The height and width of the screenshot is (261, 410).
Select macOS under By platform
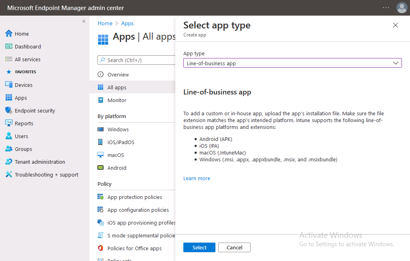click(x=116, y=155)
